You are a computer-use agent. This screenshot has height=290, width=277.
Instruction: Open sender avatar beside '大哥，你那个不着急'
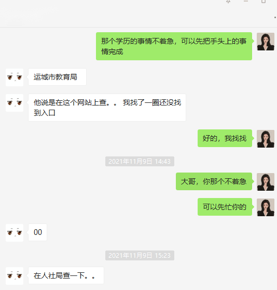click(x=266, y=182)
